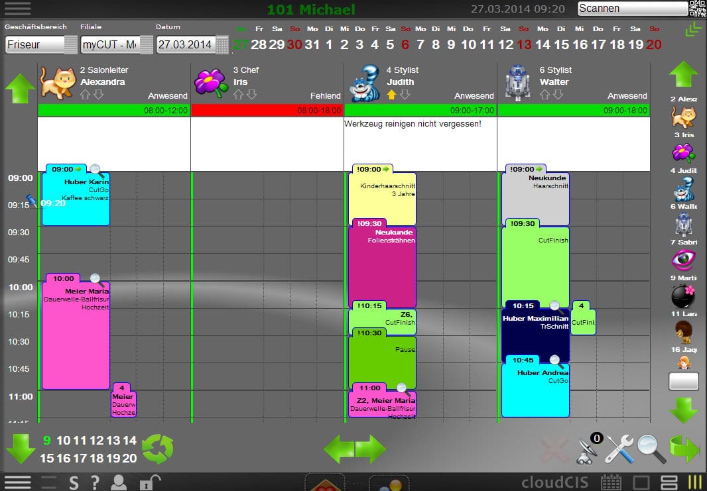Screen dimensions: 707x491
Task: Click the green right navigation arrow
Action: (371, 449)
